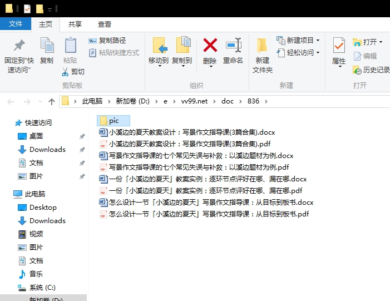The width and height of the screenshot is (390, 301).
Task: Open pinned Pictures (图片) under Quick access
Action: coord(31,176)
